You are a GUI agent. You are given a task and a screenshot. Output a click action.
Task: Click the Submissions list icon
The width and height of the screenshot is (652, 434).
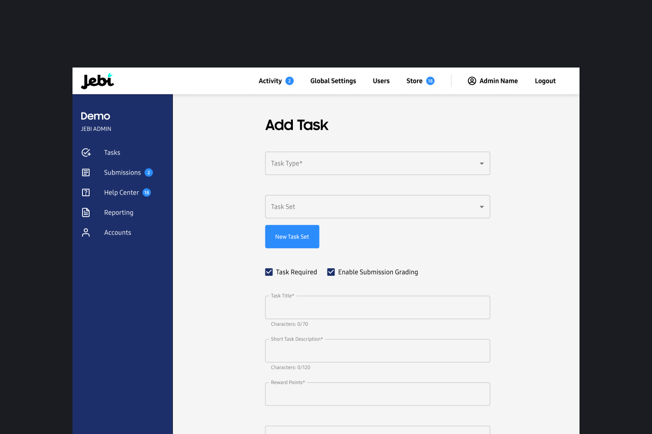click(86, 172)
